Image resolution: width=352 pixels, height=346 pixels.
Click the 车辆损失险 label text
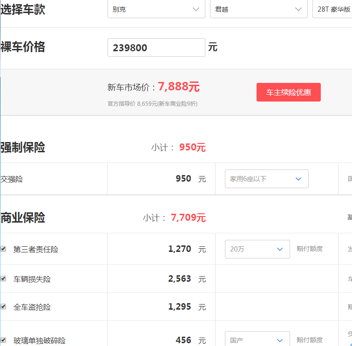(x=32, y=279)
